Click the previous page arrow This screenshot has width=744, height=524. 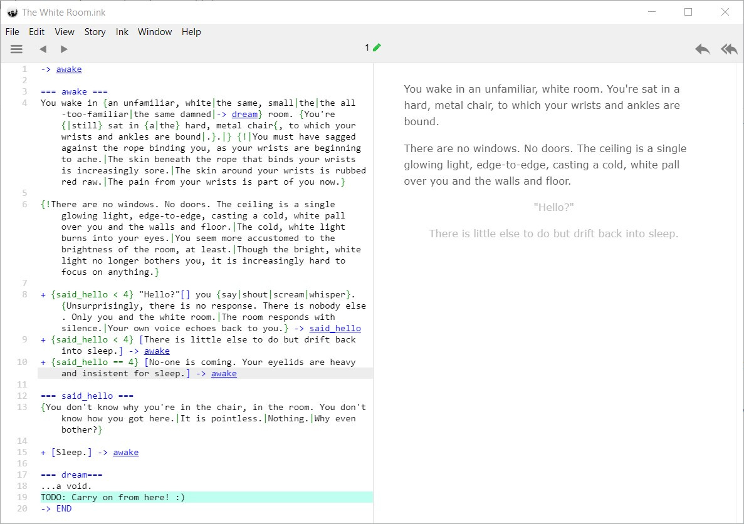click(x=43, y=49)
